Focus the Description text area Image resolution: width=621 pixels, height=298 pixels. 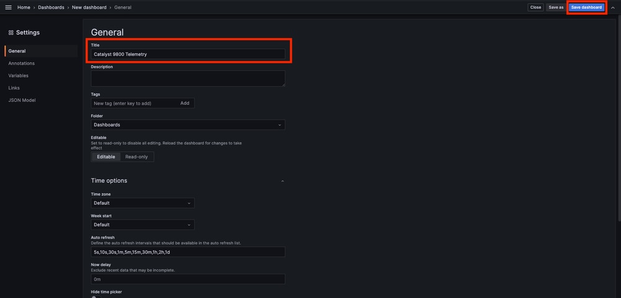pyautogui.click(x=188, y=78)
